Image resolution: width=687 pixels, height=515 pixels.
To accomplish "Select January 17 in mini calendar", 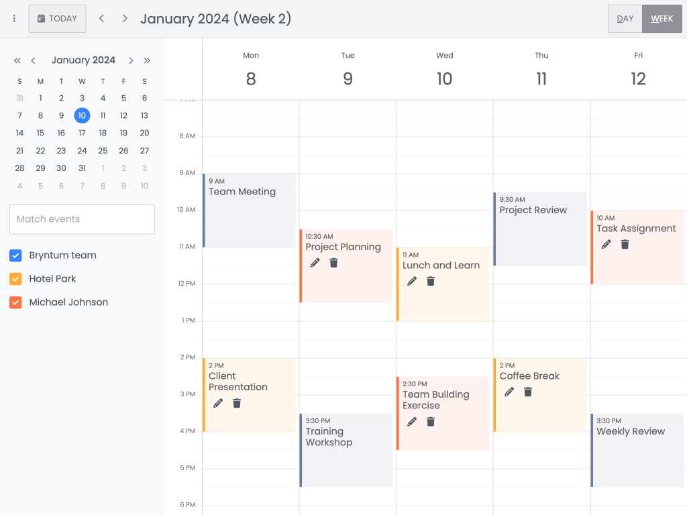I will point(82,133).
